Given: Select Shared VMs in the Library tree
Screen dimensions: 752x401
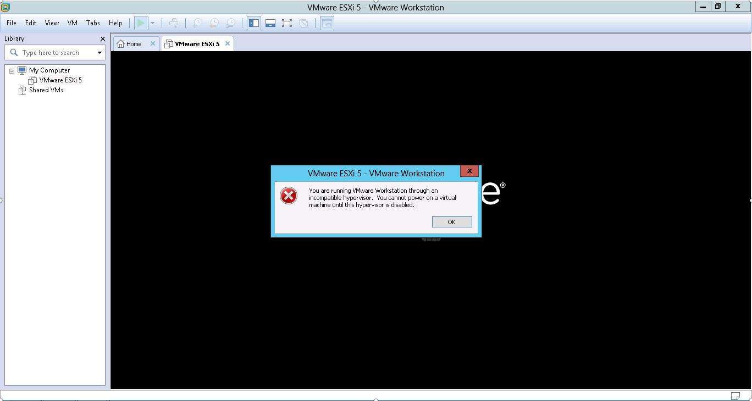Looking at the screenshot, I should pyautogui.click(x=46, y=90).
